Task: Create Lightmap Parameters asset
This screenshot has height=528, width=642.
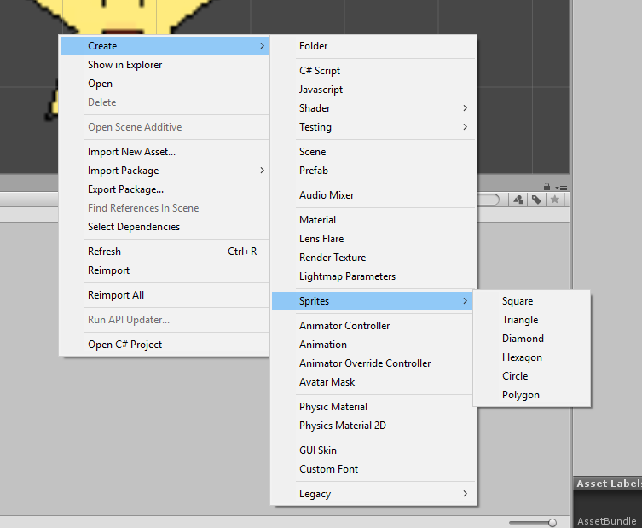Action: point(373,276)
